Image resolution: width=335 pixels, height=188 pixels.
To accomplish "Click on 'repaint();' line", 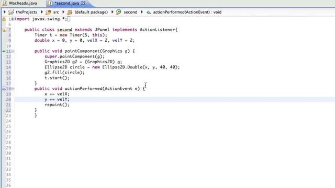I will 57,104.
